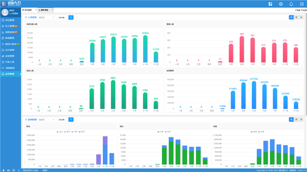The width and height of the screenshot is (307, 172).
Task: Switch to 系统桌面 tab
Action: coord(29,10)
